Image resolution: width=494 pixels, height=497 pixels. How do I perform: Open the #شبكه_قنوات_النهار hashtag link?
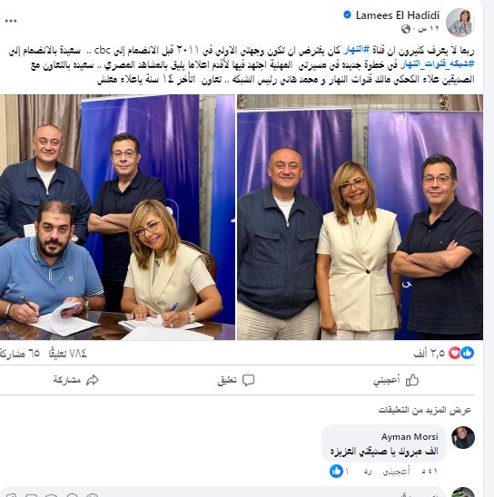(x=438, y=64)
